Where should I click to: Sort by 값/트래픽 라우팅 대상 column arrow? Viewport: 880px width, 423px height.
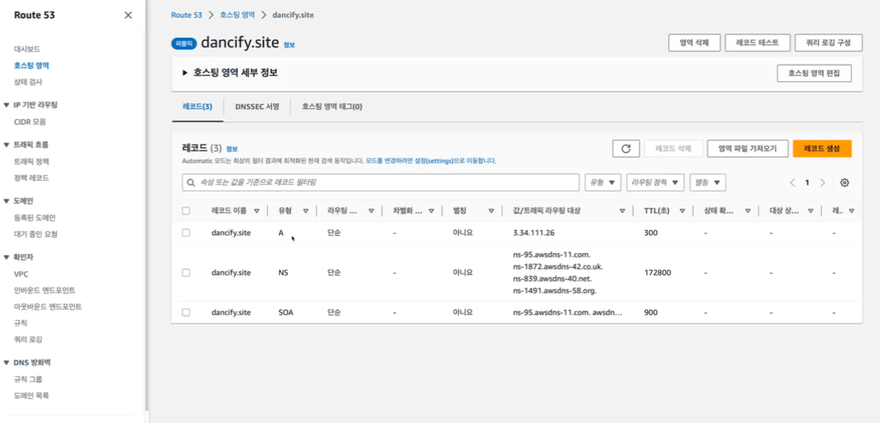(x=622, y=211)
